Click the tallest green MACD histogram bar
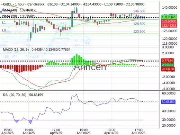 pos(76,60)
